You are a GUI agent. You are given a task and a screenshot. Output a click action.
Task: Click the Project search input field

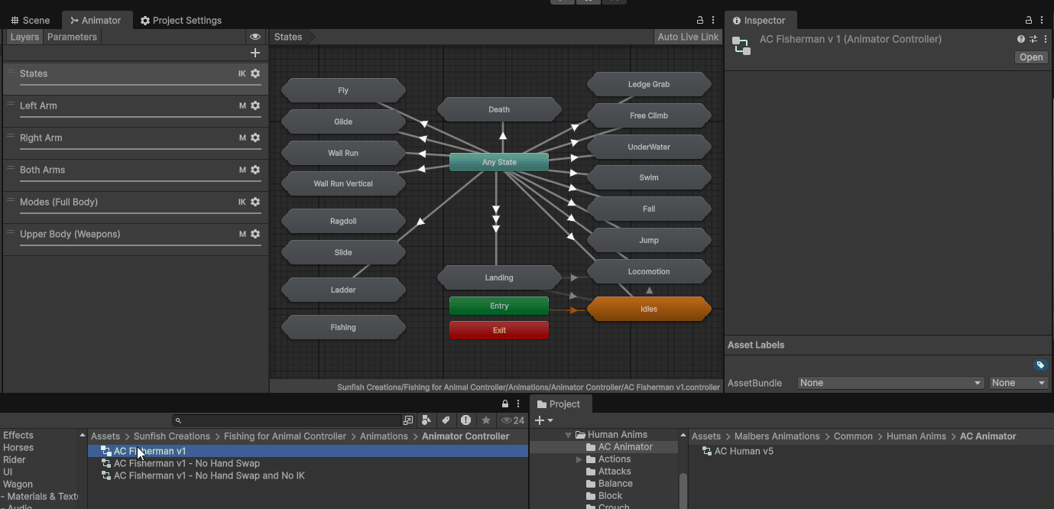[x=290, y=420]
